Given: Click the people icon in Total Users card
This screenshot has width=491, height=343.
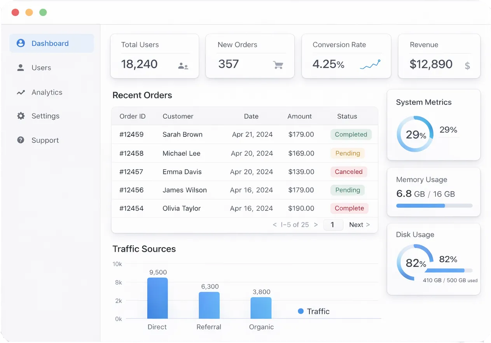Looking at the screenshot, I should click(x=183, y=66).
